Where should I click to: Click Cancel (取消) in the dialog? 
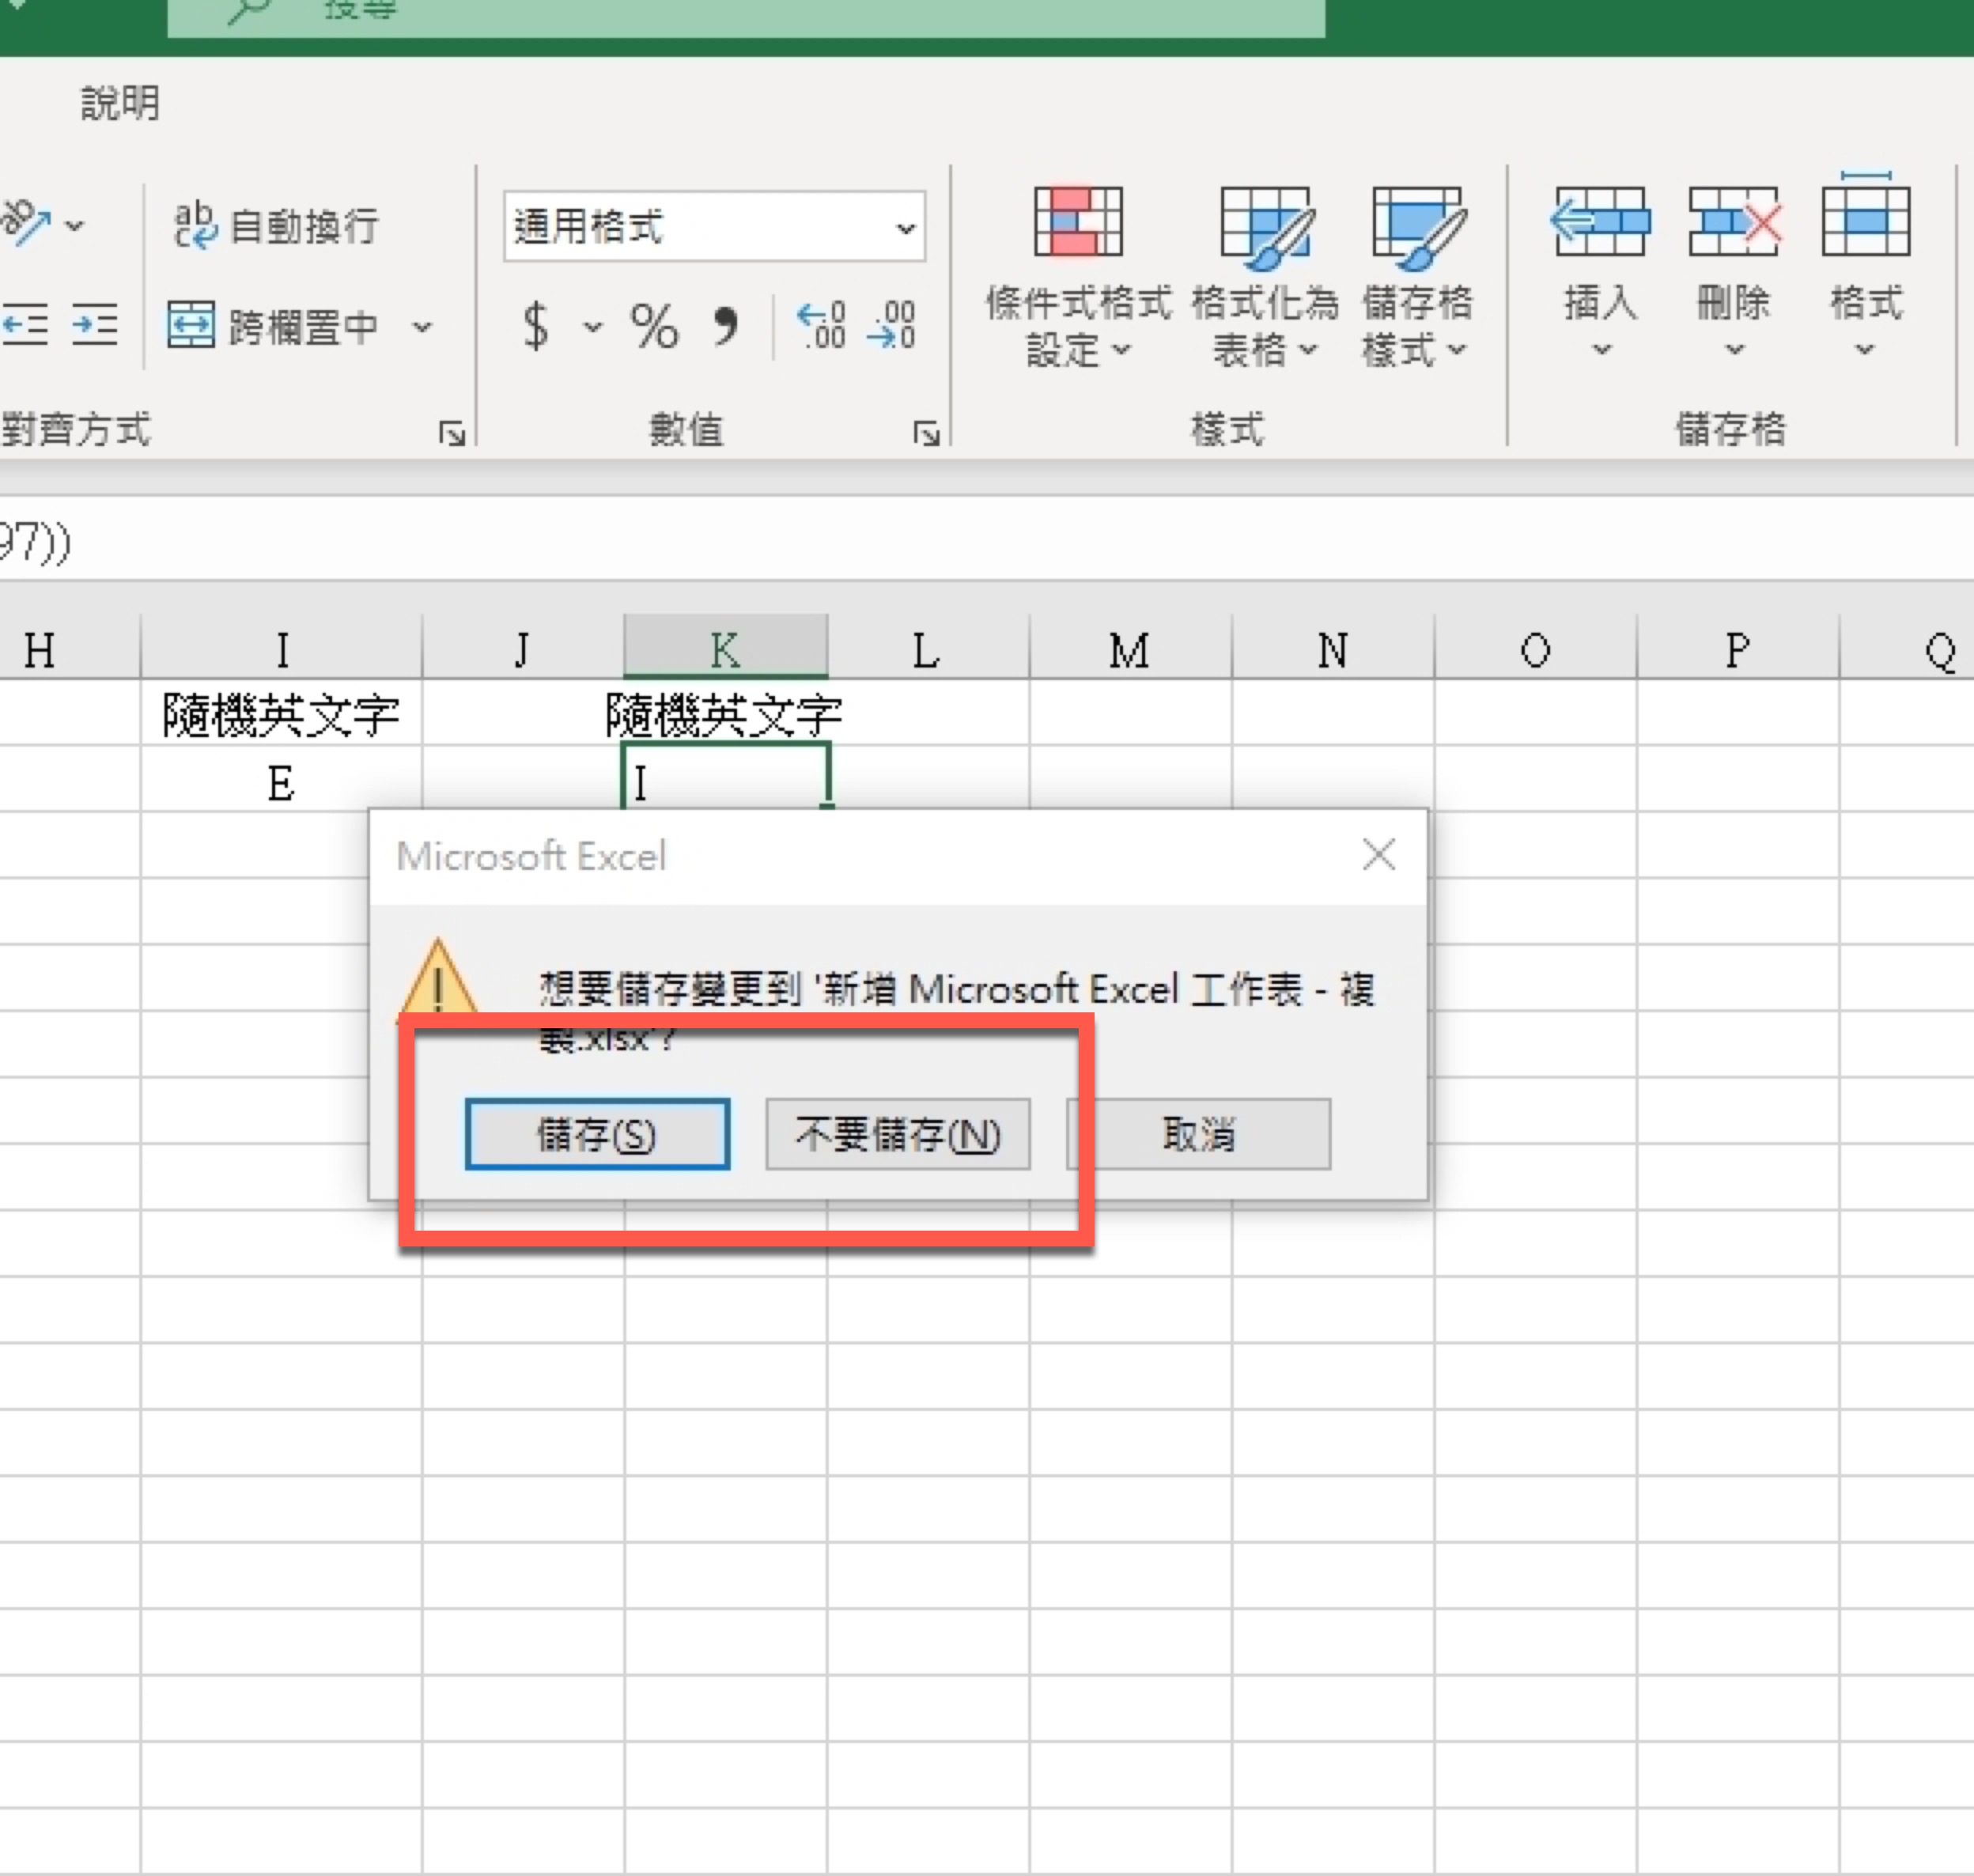(1200, 1134)
